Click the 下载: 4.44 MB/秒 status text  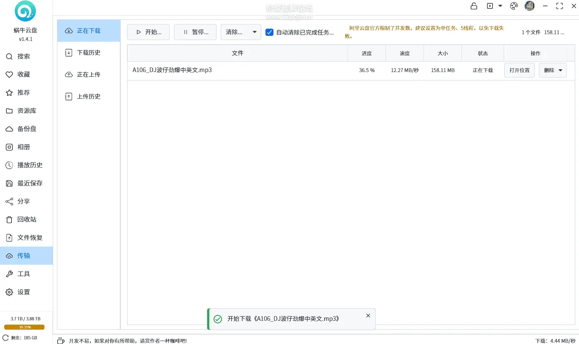pyautogui.click(x=555, y=341)
